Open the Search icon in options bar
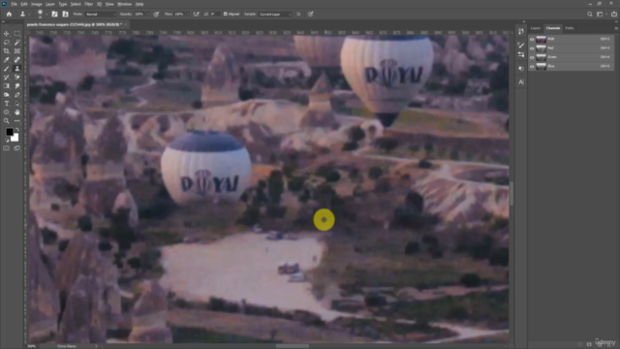This screenshot has width=620, height=349. pyautogui.click(x=590, y=14)
